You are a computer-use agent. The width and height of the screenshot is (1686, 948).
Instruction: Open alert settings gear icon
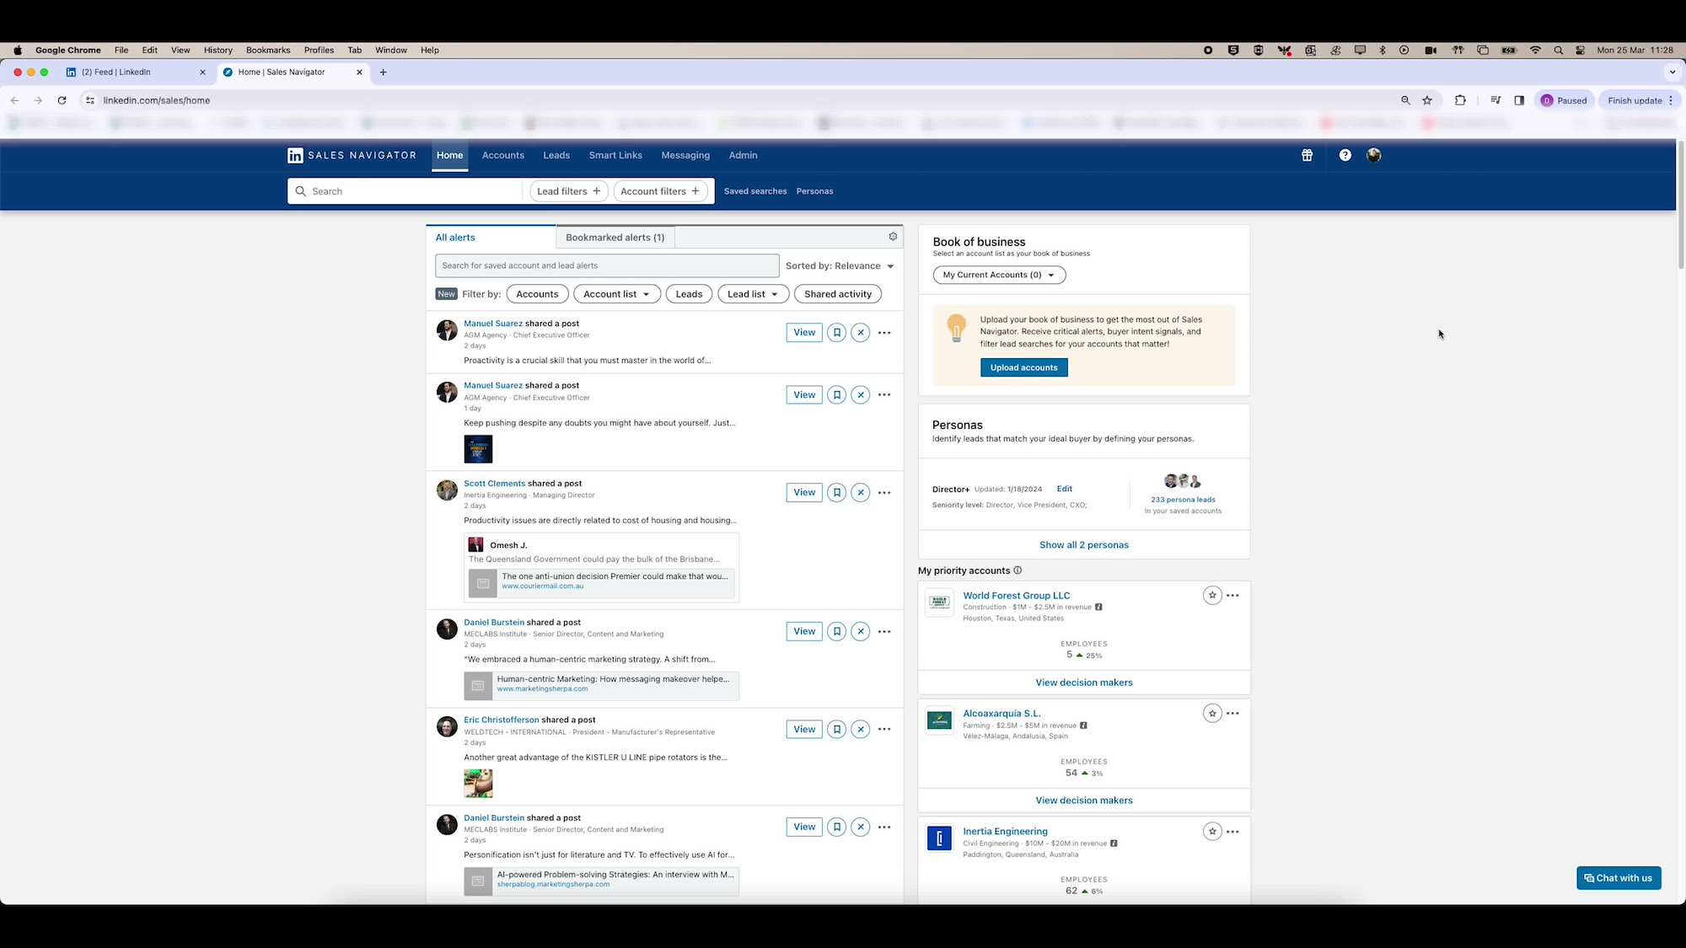coord(893,237)
